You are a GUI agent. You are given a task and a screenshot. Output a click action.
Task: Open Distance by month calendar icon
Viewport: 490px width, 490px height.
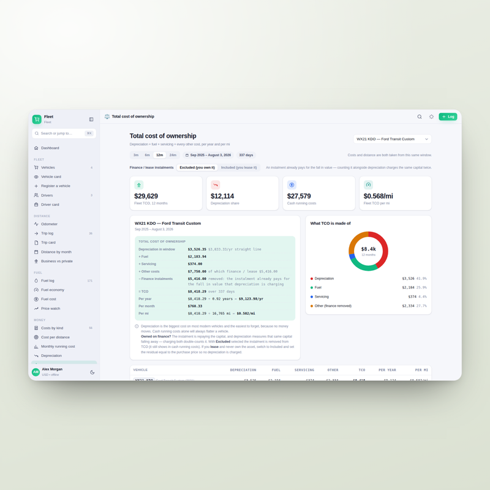[36, 252]
